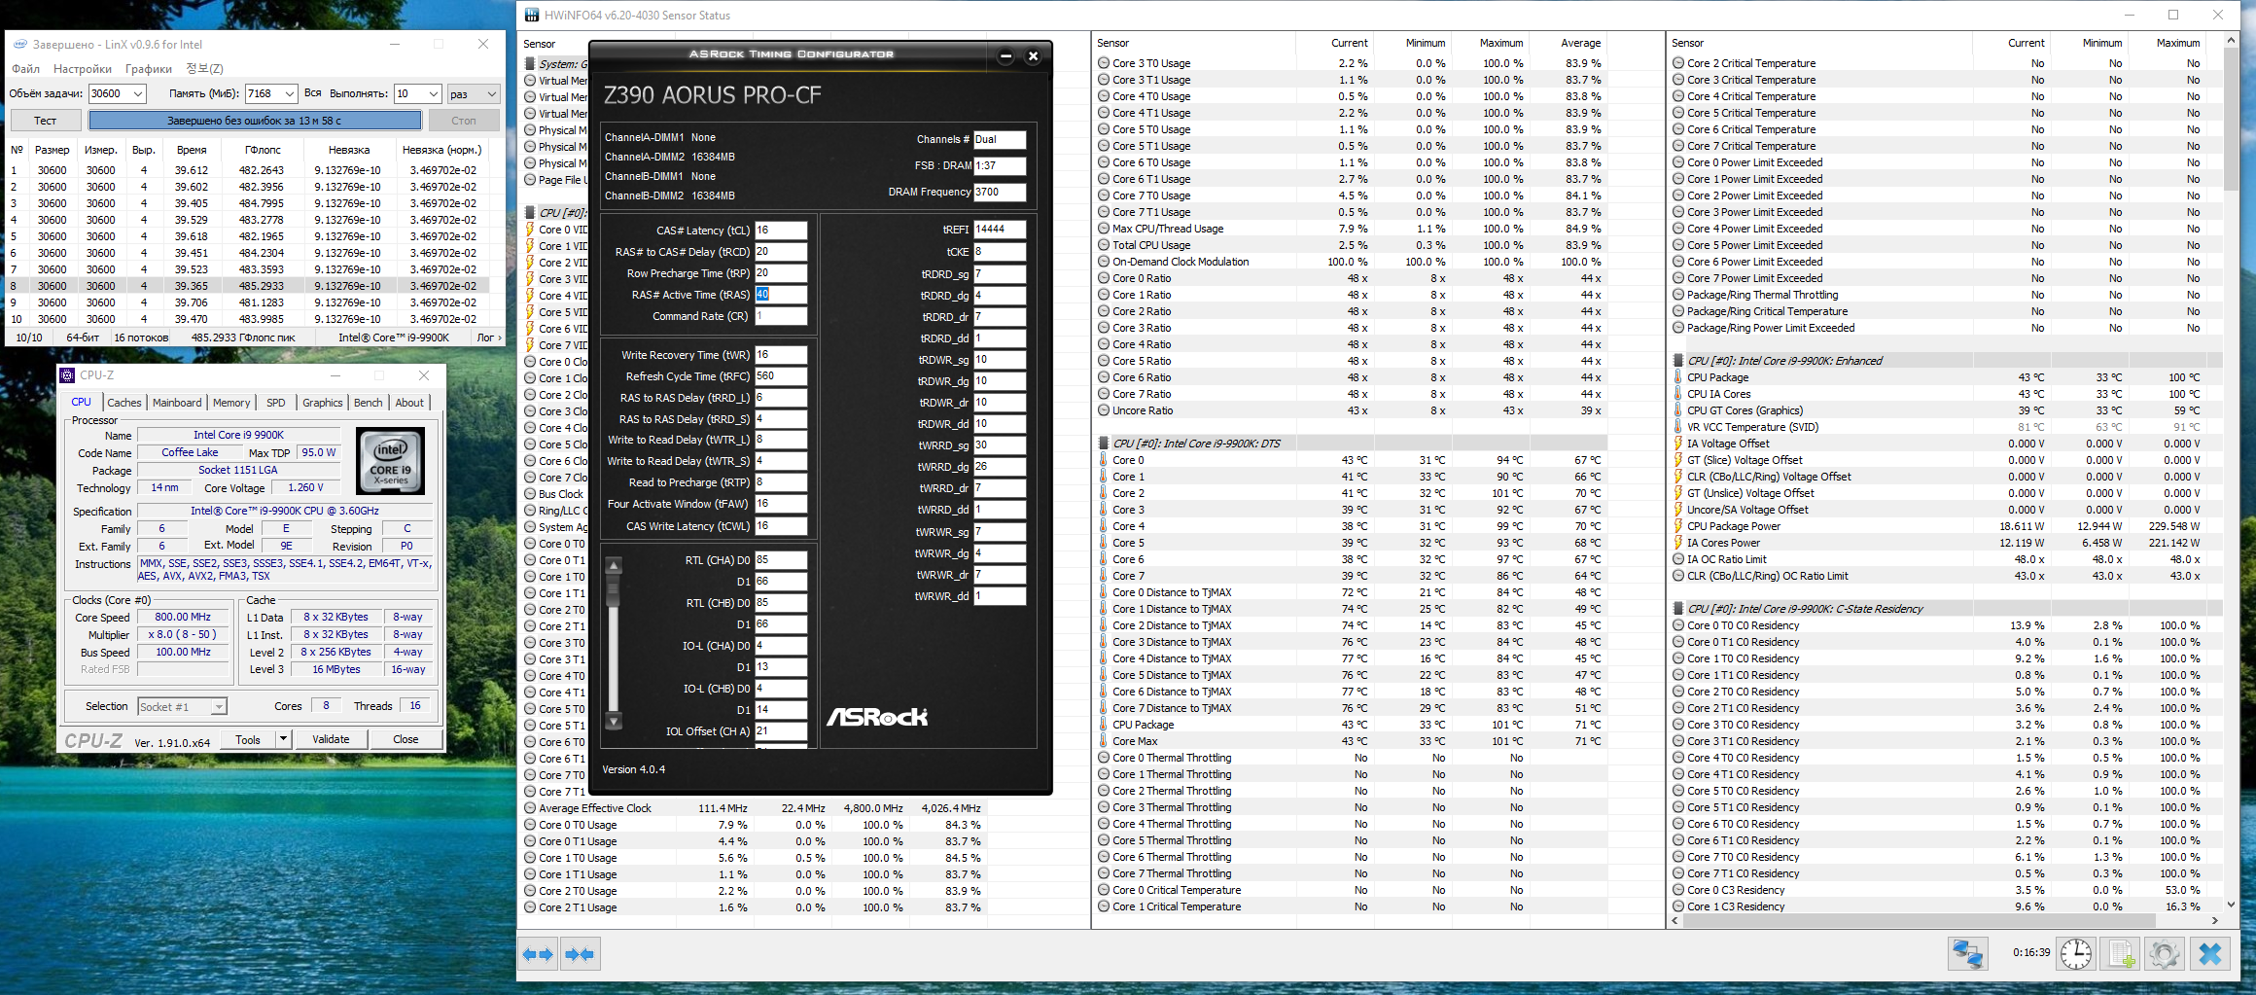
Task: Click the HWiNFO clock reset timer icon
Action: click(x=2076, y=953)
